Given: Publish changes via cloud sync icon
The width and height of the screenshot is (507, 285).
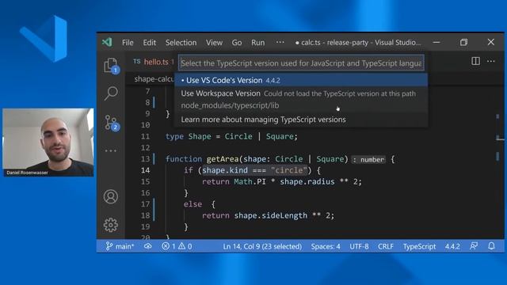Looking at the screenshot, I should pos(148,246).
